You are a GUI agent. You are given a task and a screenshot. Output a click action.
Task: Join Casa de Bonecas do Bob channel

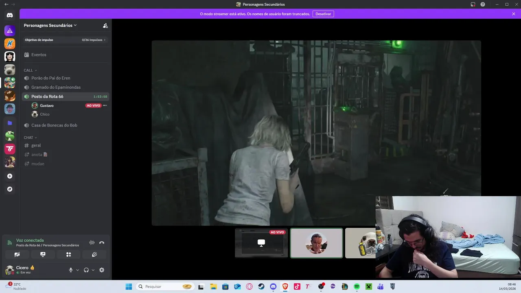[x=66, y=125]
